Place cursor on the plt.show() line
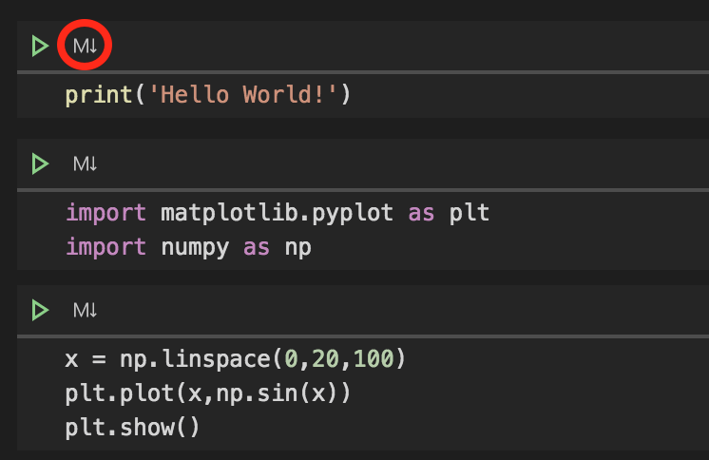The height and width of the screenshot is (460, 709). (132, 428)
